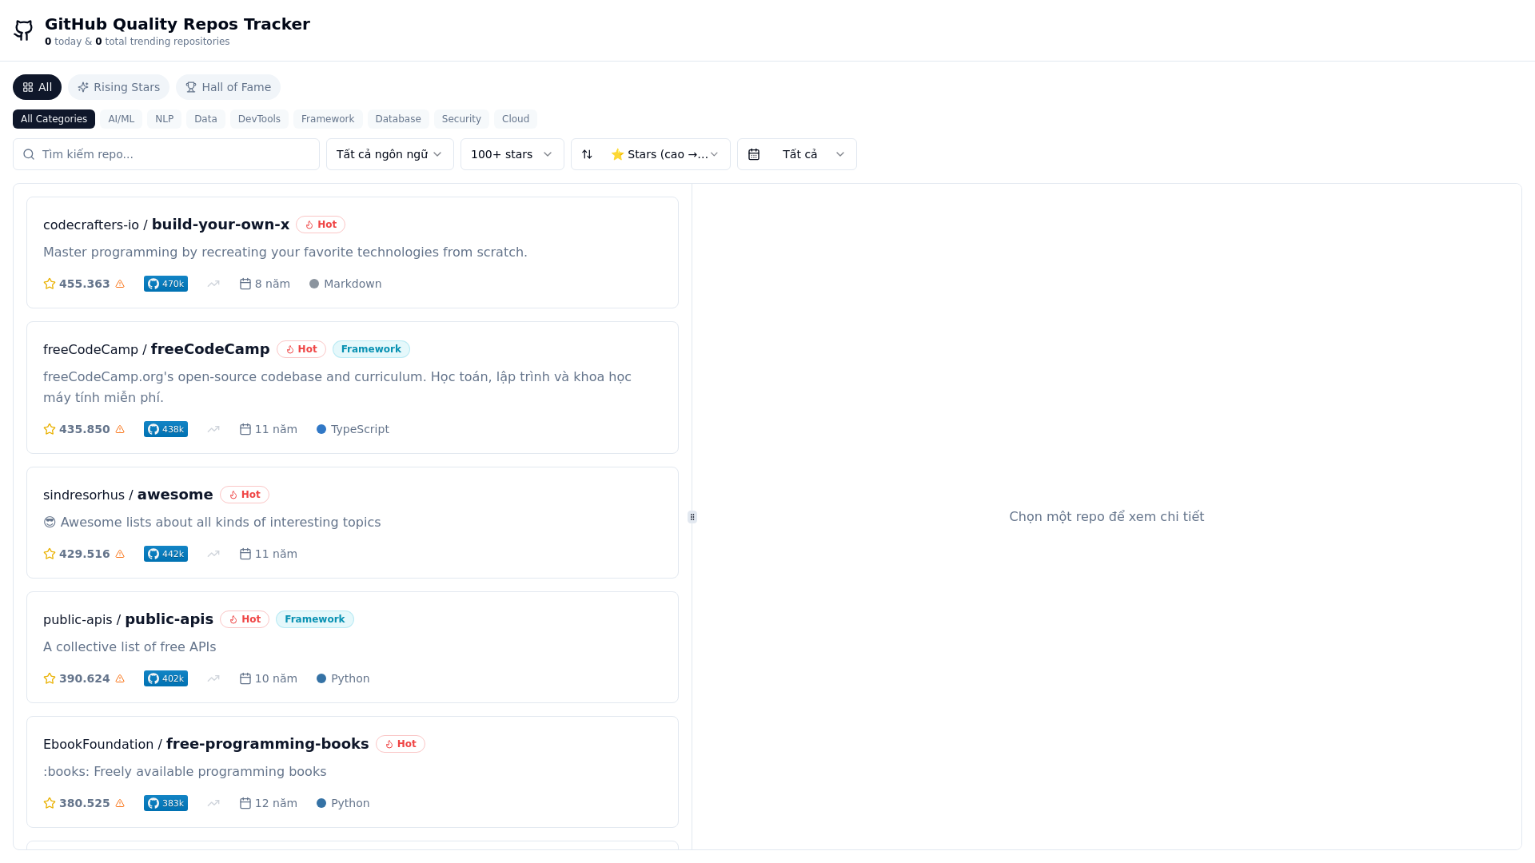Select the Security category chip
This screenshot has height=863, width=1535.
coord(461,119)
